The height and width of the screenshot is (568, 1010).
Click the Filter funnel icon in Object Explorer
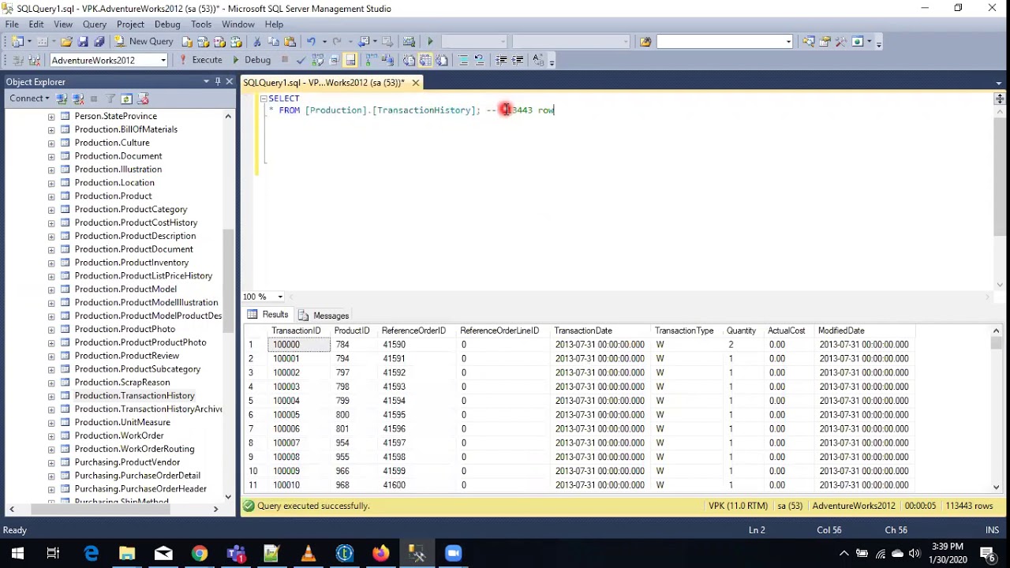coord(110,99)
